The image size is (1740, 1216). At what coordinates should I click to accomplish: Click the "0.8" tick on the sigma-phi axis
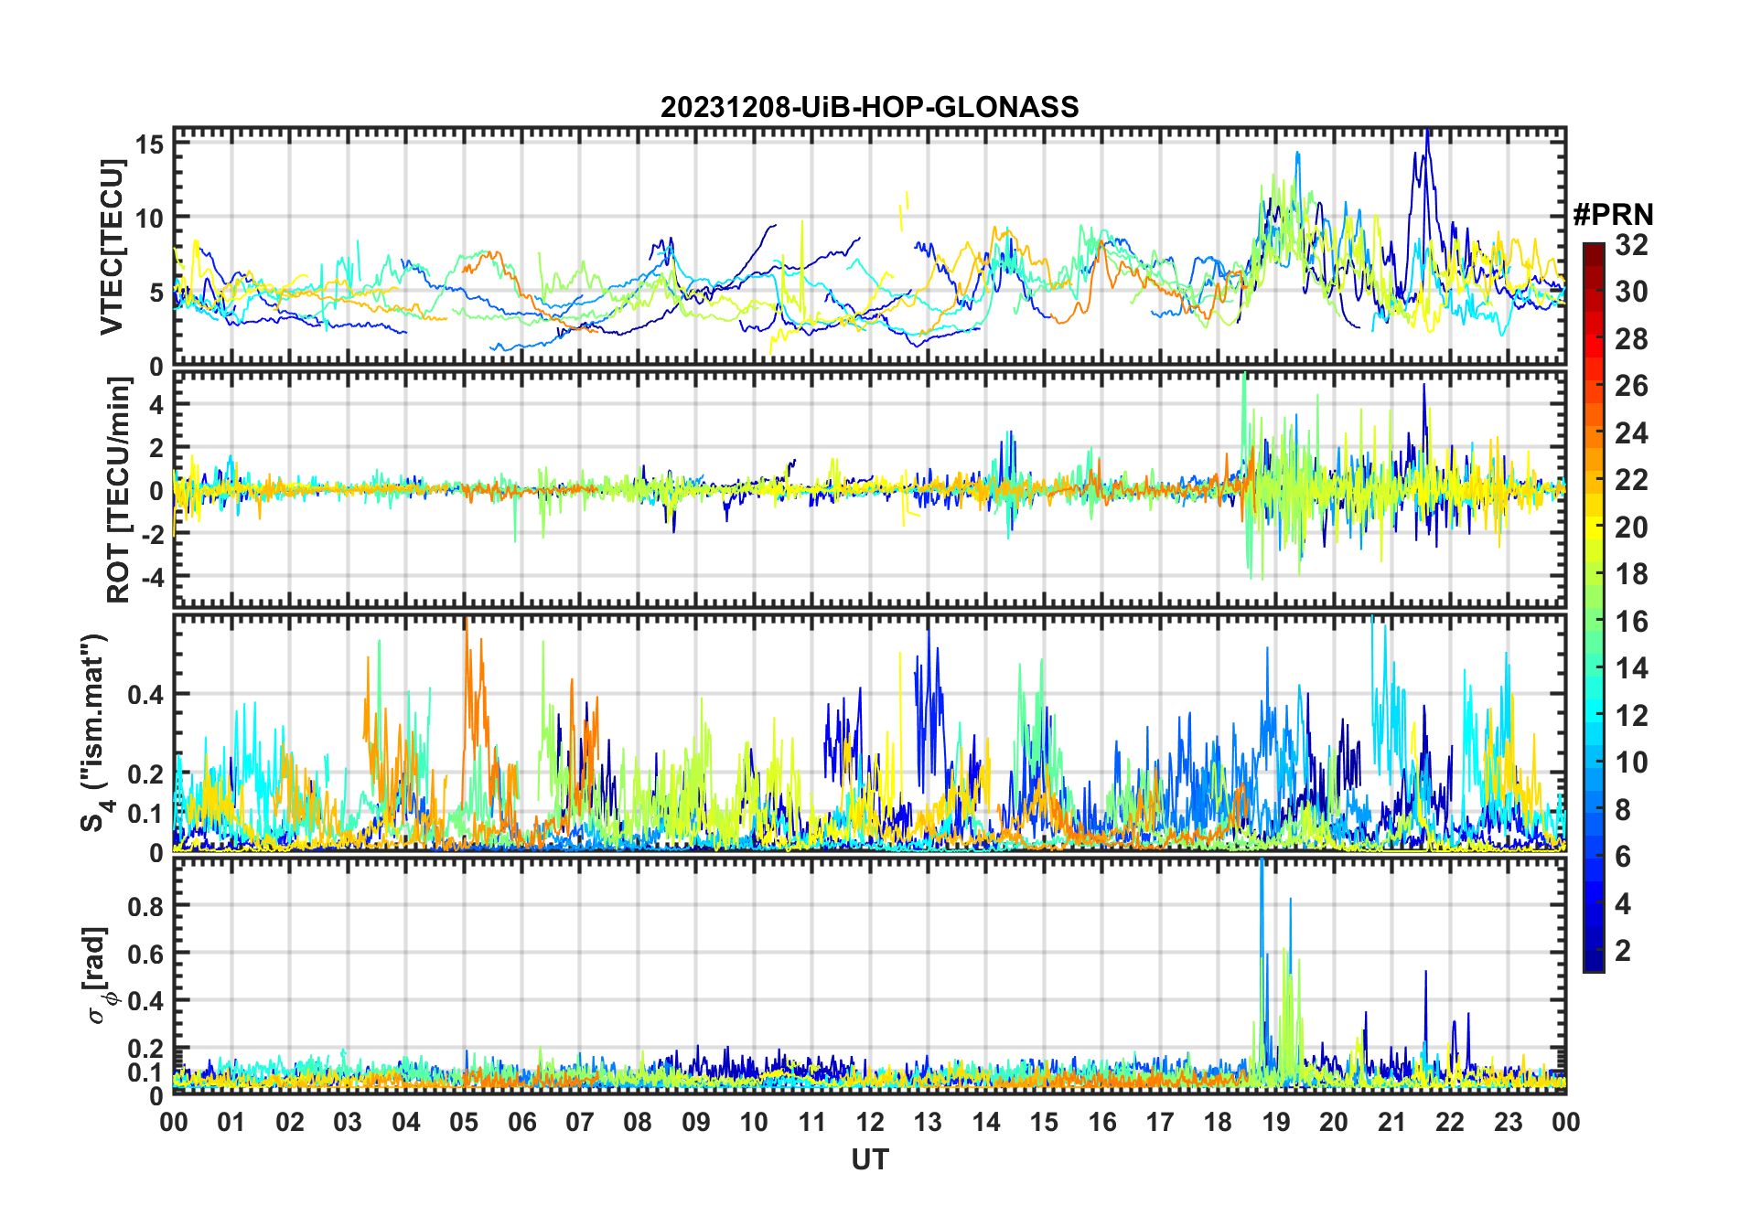[145, 905]
